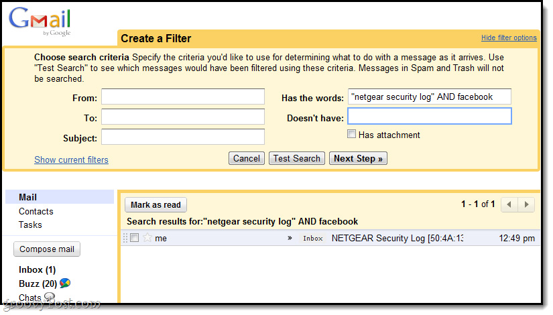Screen dimensions: 553x315
Task: Click the To input field
Action: 183,117
